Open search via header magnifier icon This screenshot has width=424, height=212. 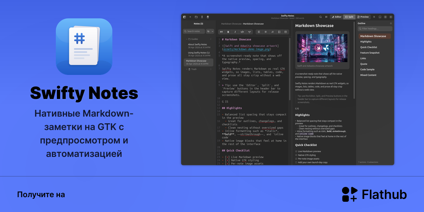[x=320, y=17]
